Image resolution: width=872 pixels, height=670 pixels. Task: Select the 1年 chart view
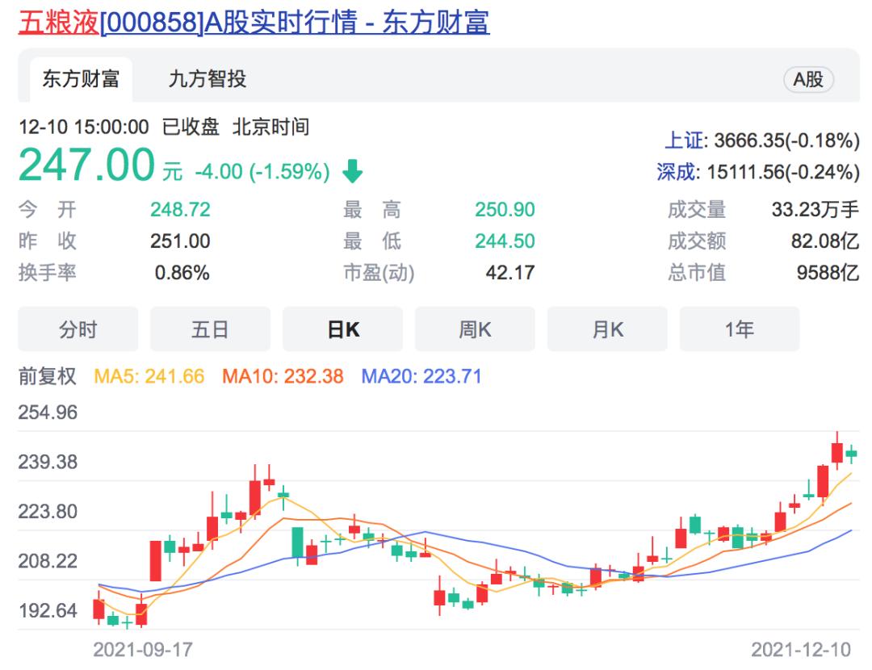[x=740, y=329]
